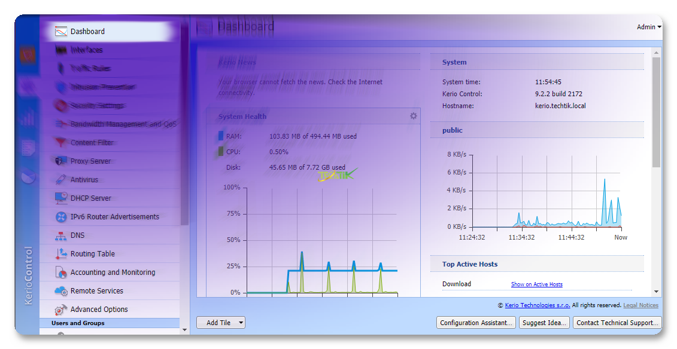
Task: Select Dashboard in the navigation menu
Action: pos(87,32)
